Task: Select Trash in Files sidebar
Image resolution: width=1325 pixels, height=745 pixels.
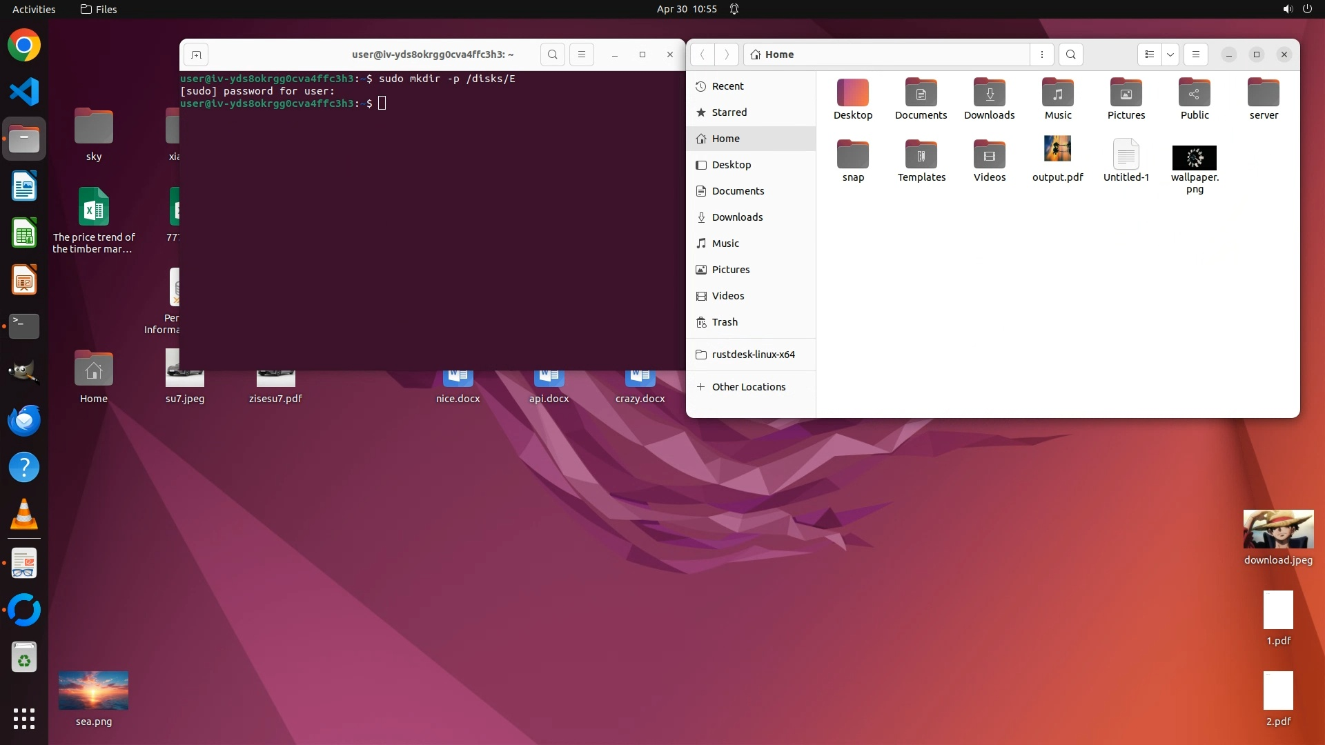Action: [724, 322]
